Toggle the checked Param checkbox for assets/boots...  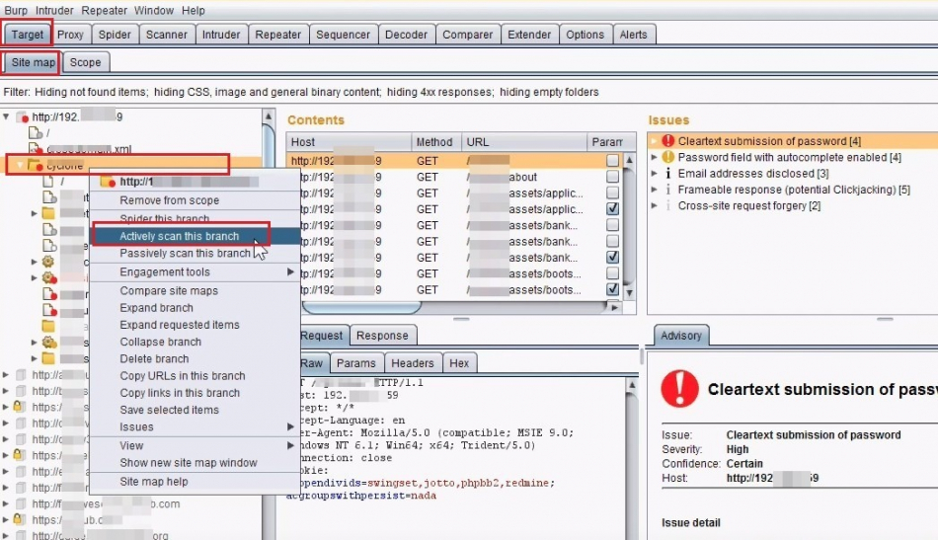(612, 289)
